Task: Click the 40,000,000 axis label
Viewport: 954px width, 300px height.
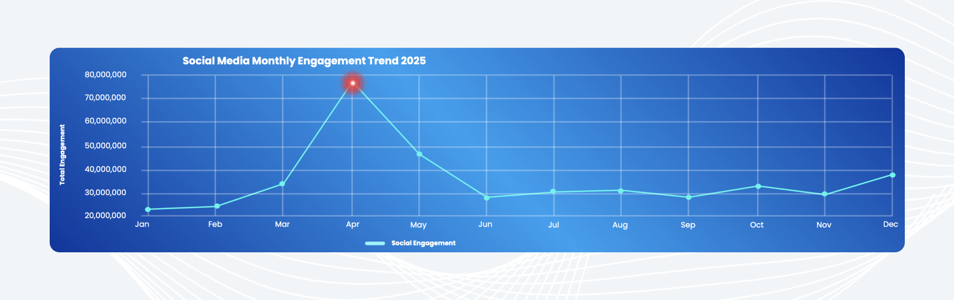Action: click(105, 169)
